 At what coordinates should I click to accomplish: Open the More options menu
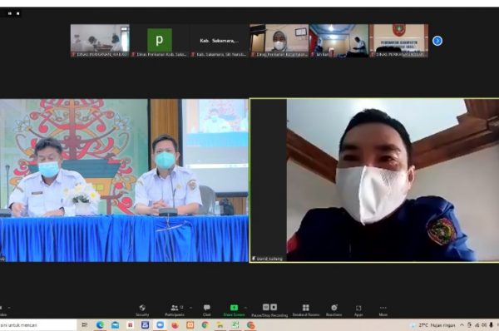point(383,310)
